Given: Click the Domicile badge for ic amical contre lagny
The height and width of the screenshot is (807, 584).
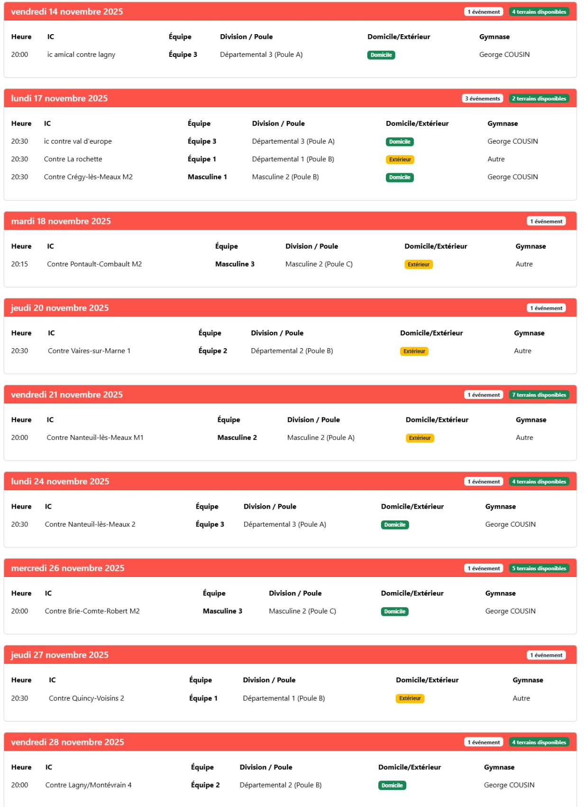Looking at the screenshot, I should 381,55.
